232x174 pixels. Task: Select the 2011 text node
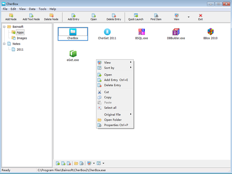point(20,49)
